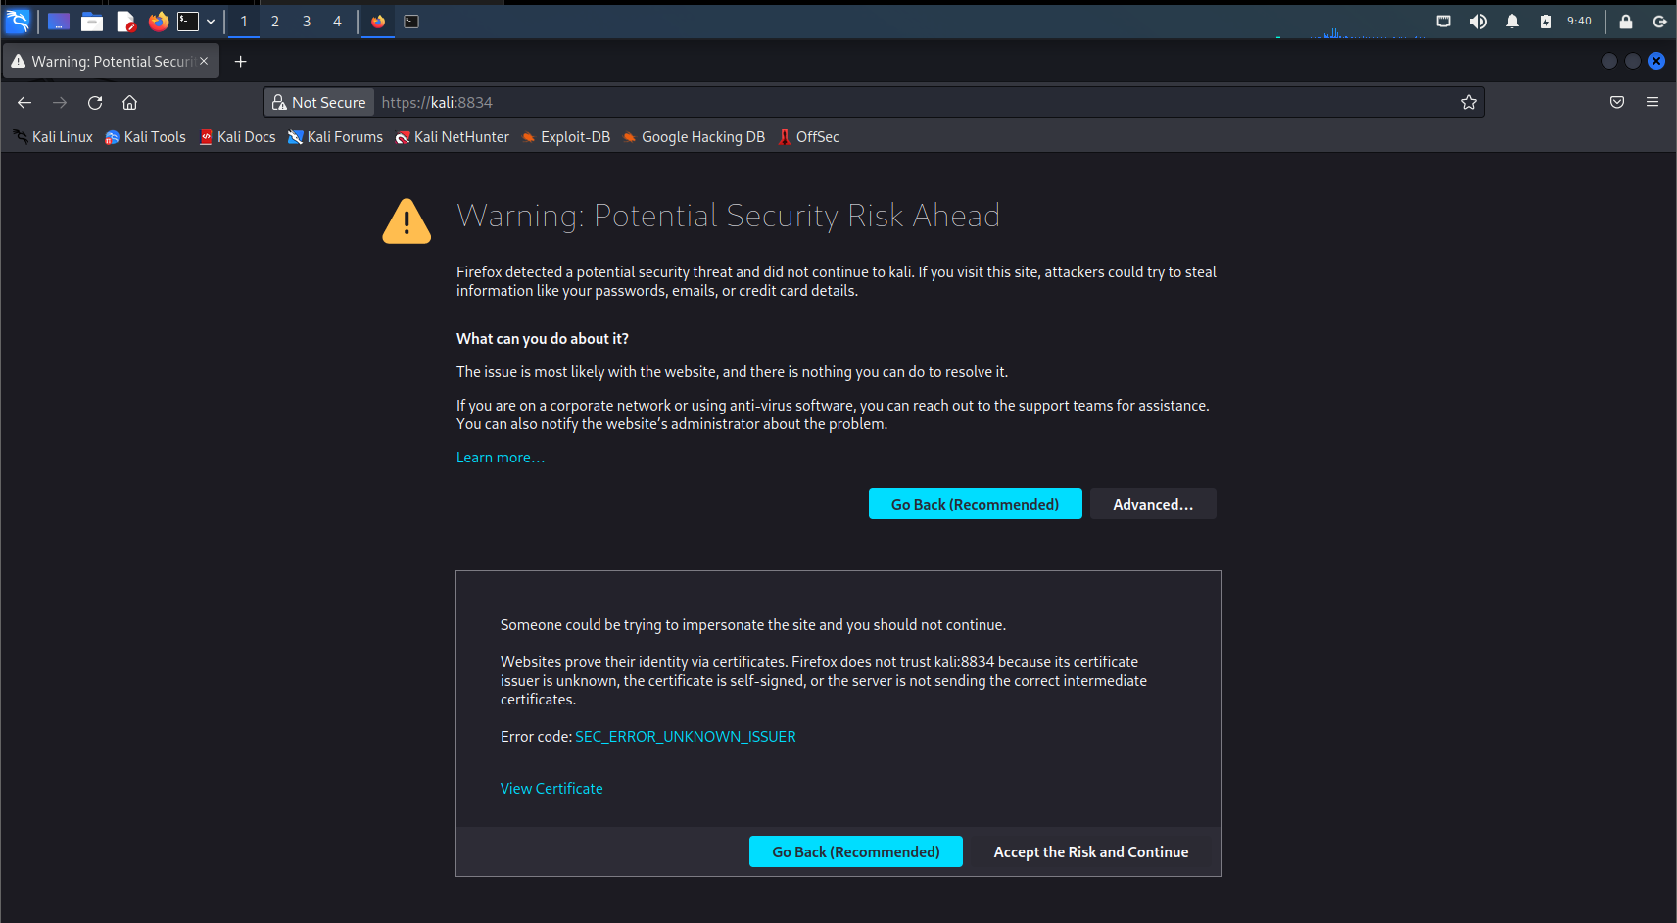1677x923 pixels.
Task: Click Go Back (Recommended) beside Advanced…
Action: [x=976, y=504]
